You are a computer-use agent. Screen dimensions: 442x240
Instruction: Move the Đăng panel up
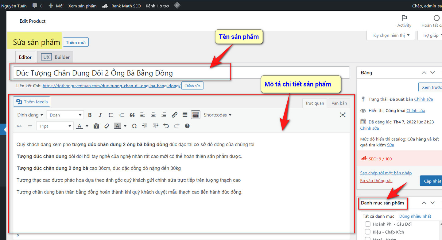click(424, 73)
